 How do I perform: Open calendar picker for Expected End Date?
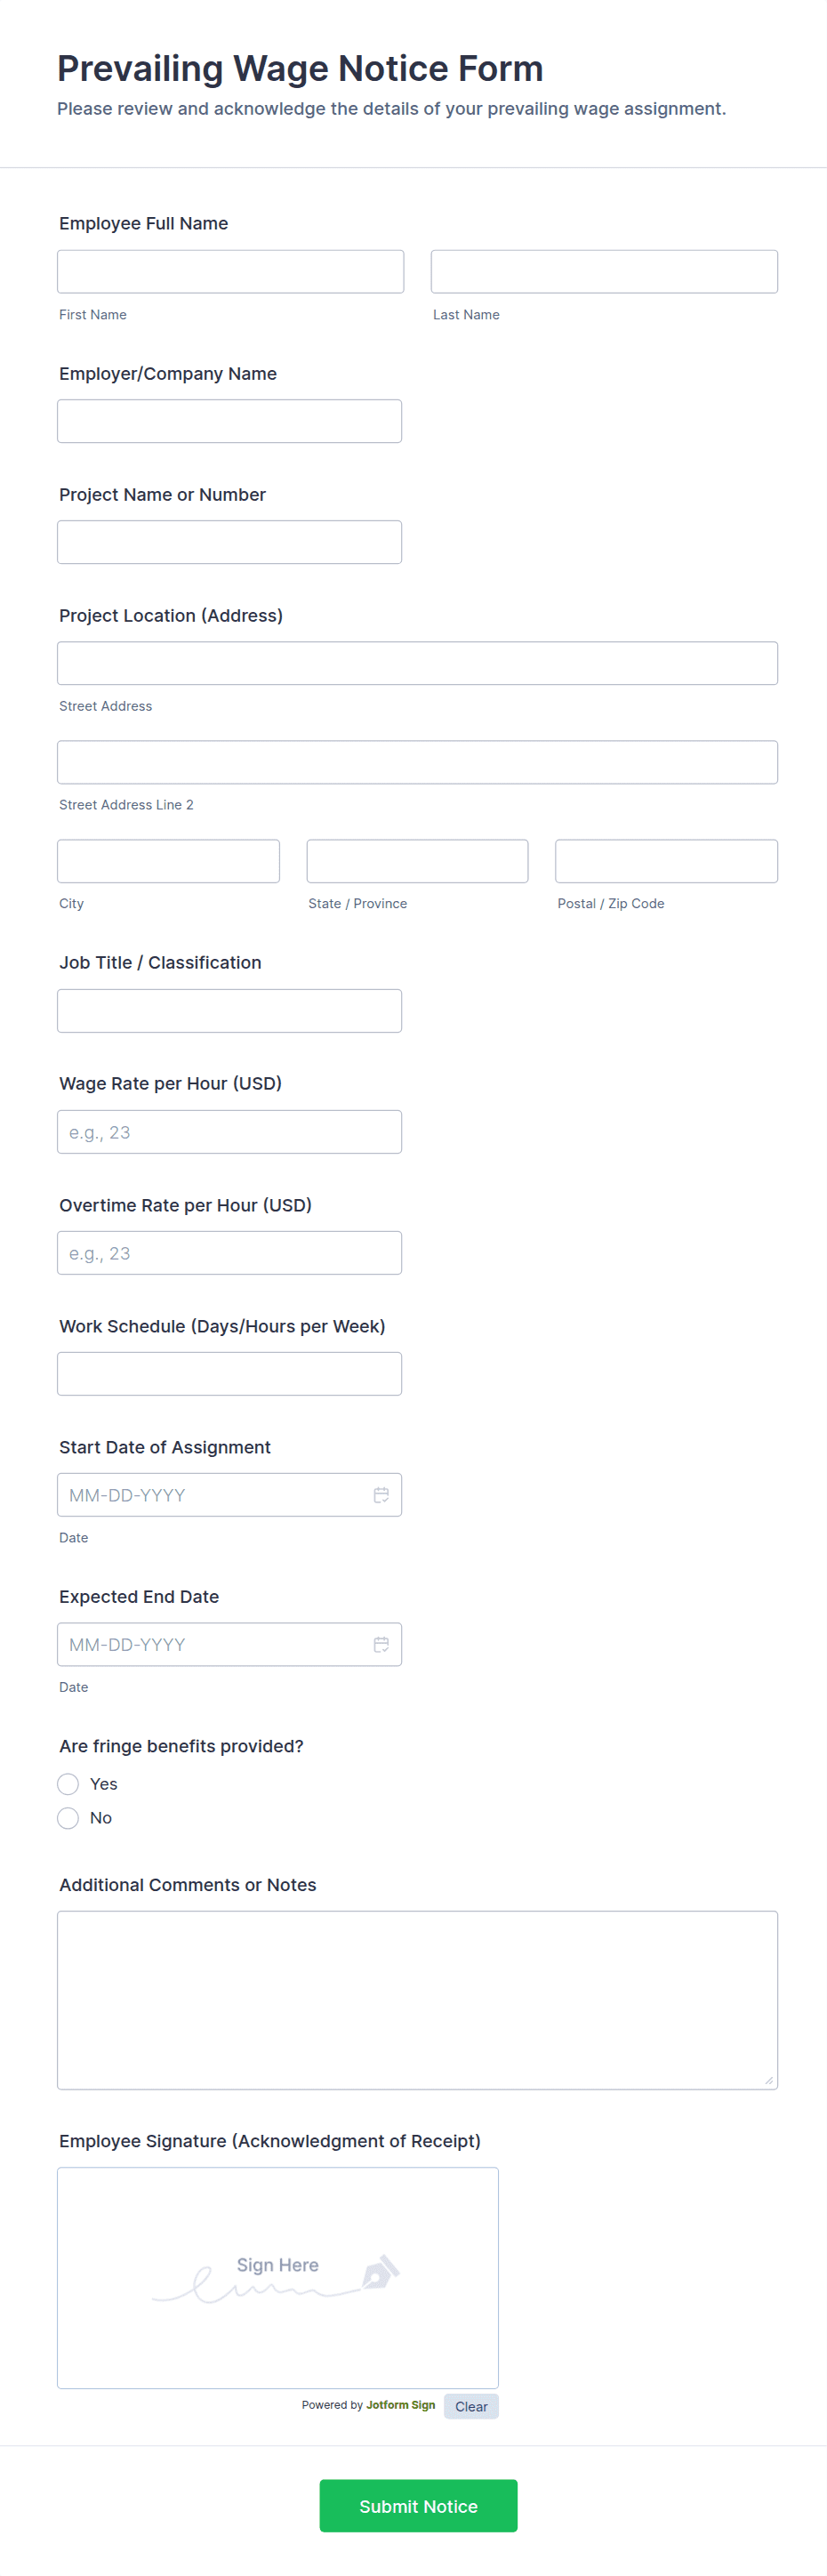[x=381, y=1645]
